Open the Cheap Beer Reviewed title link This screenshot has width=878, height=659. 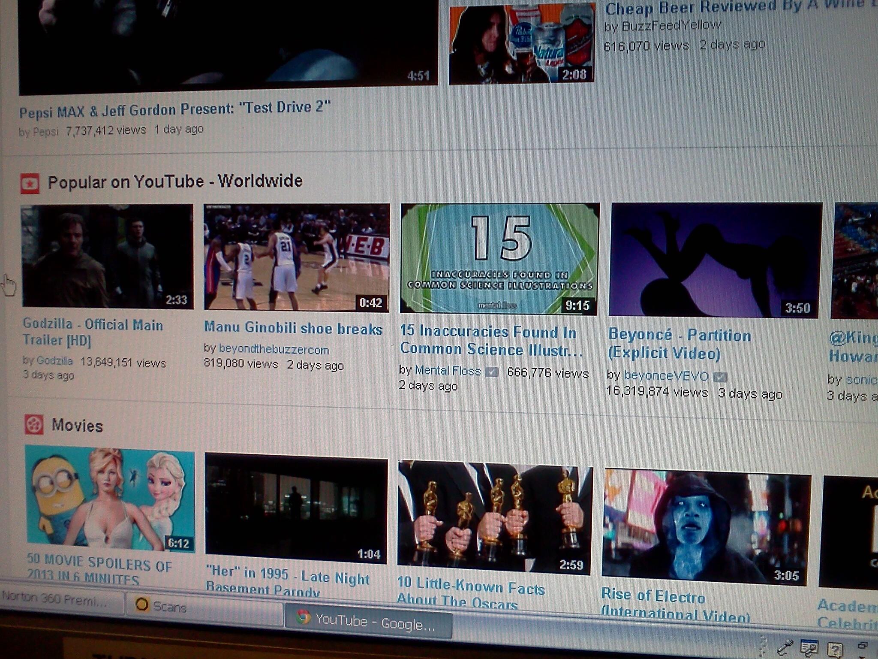(x=741, y=7)
